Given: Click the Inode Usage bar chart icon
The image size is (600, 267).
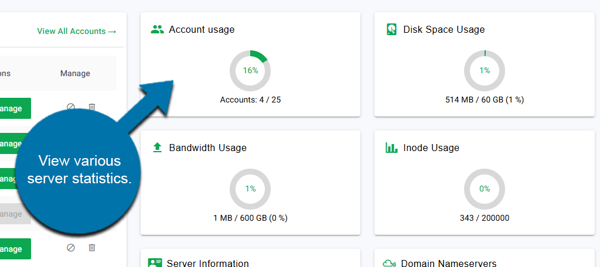Looking at the screenshot, I should click(391, 148).
